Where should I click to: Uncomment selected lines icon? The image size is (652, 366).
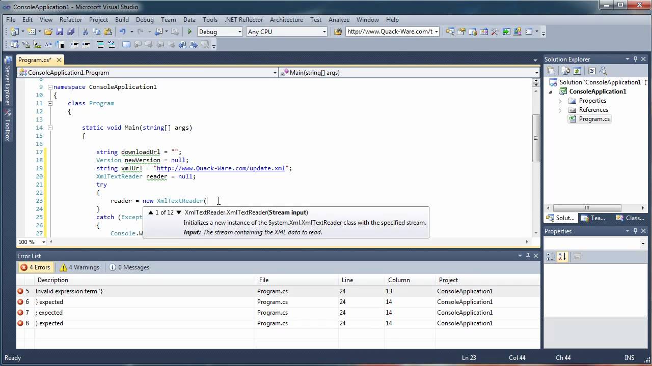[112, 44]
